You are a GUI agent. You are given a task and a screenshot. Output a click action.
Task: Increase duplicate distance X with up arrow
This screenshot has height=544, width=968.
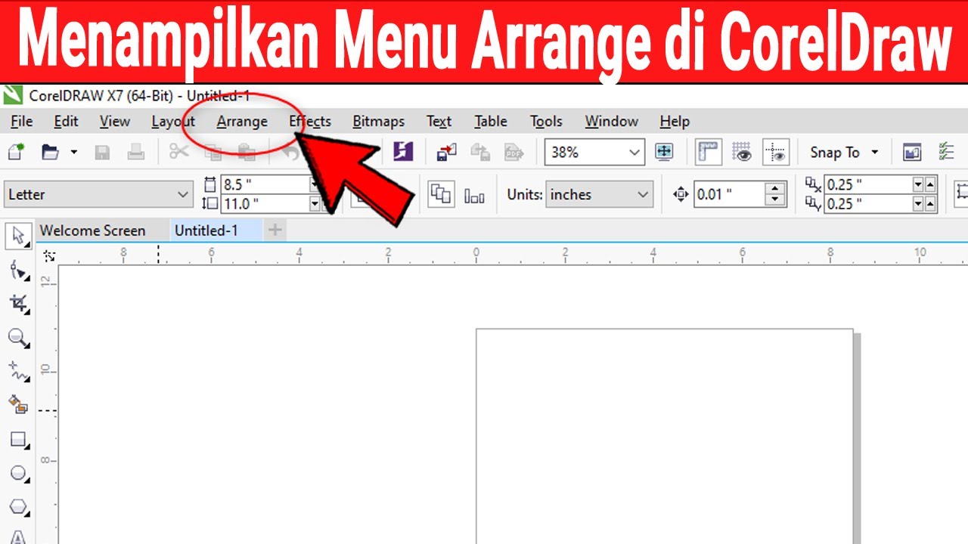click(930, 184)
